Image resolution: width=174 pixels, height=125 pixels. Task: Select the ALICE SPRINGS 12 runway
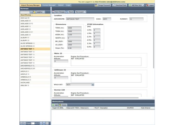35,43
